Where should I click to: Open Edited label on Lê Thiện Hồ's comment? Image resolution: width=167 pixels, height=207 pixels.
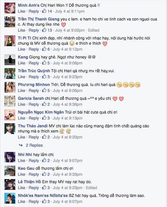pyautogui.click(x=91, y=188)
